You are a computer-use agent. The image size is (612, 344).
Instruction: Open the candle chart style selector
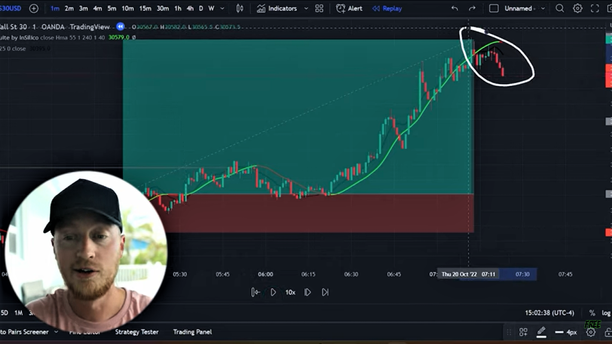[239, 8]
